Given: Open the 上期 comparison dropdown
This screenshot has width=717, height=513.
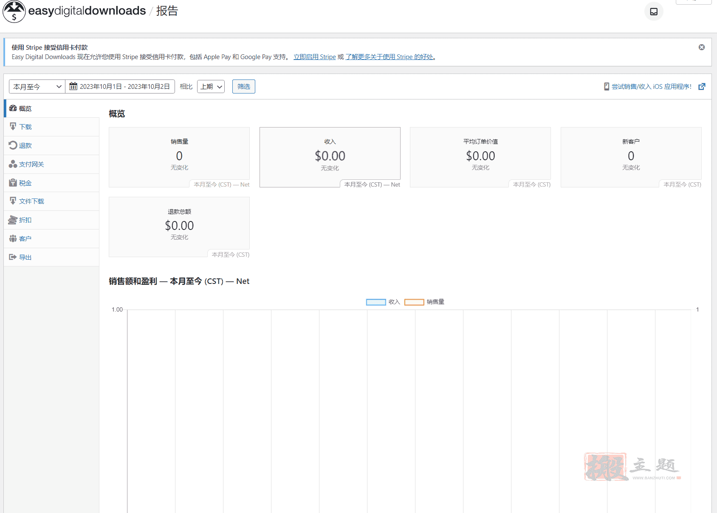Looking at the screenshot, I should point(211,87).
